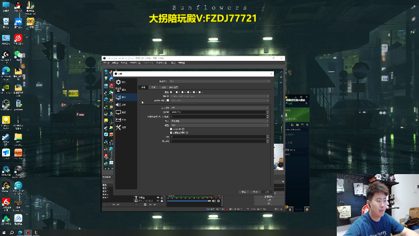This screenshot has height=236, width=419.
Task: Open Video settings with monitor icon in sidebar
Action: pos(126,112)
